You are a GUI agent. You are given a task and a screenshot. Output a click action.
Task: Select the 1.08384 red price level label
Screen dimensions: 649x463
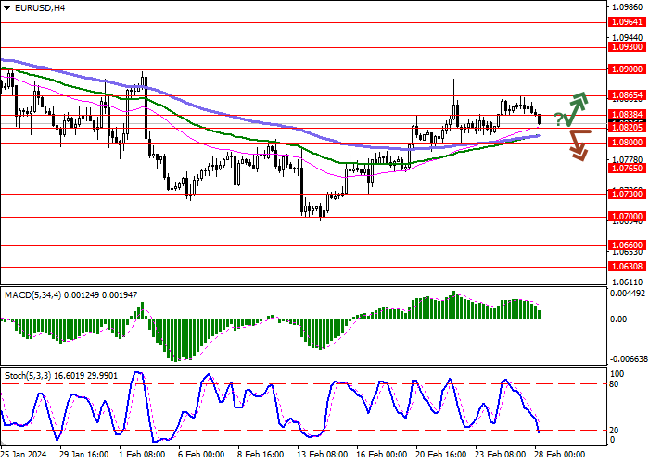coord(628,115)
